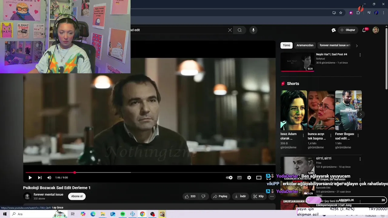Viewport: 388px width, 218px height.
Task: Open the Neyin Var? | Sad Post #4 title
Action: [332, 54]
